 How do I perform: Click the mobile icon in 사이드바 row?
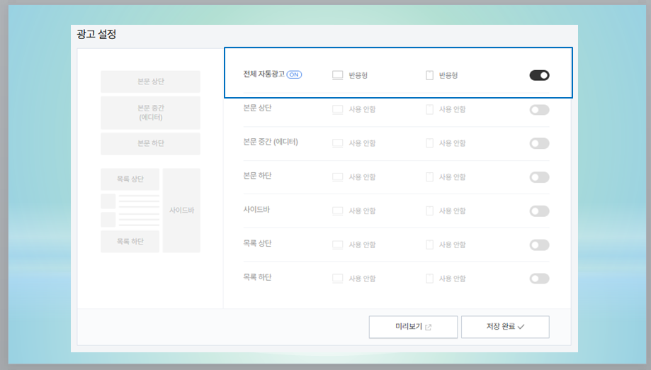[430, 211]
